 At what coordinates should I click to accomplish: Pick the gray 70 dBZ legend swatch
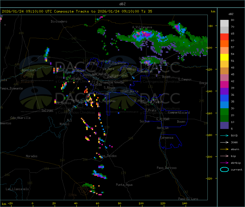(x=224, y=30)
